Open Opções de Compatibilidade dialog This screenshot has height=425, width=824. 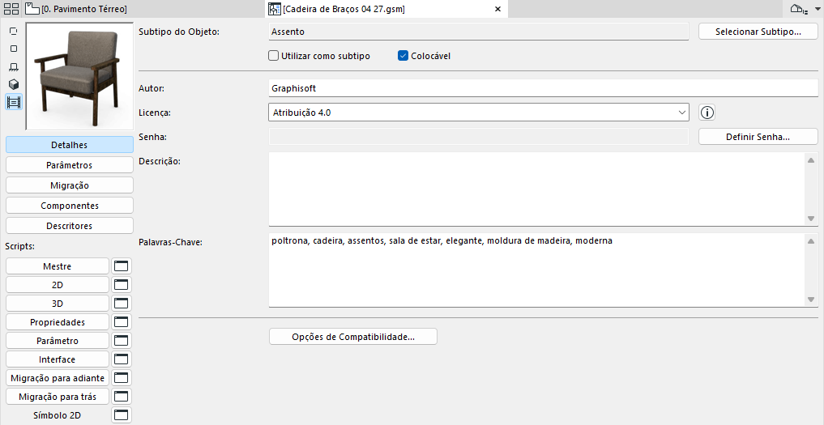(x=353, y=337)
